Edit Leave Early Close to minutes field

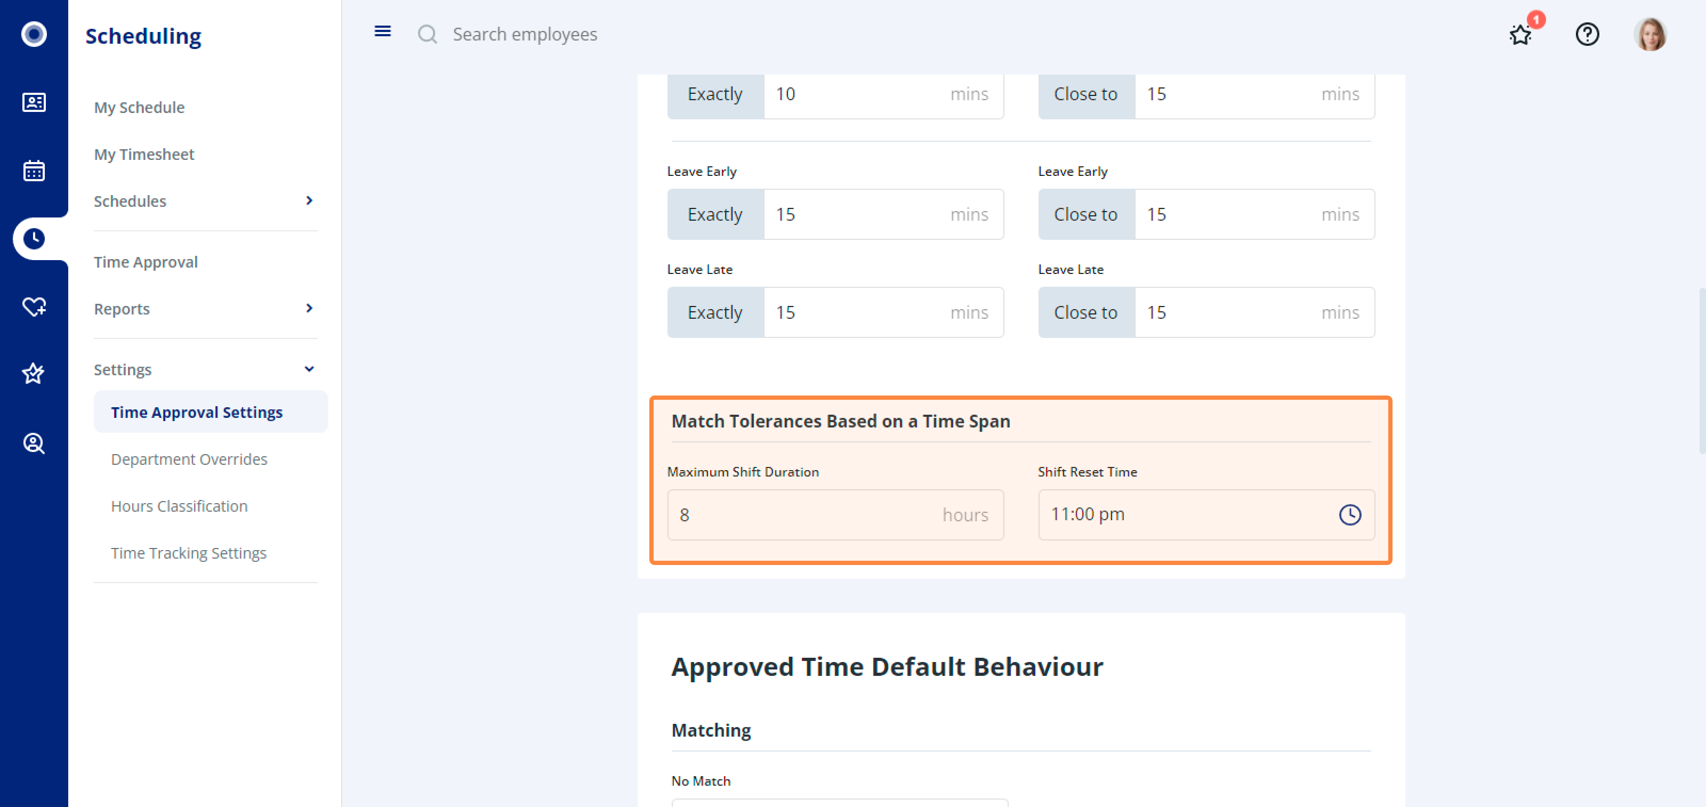click(x=1254, y=214)
